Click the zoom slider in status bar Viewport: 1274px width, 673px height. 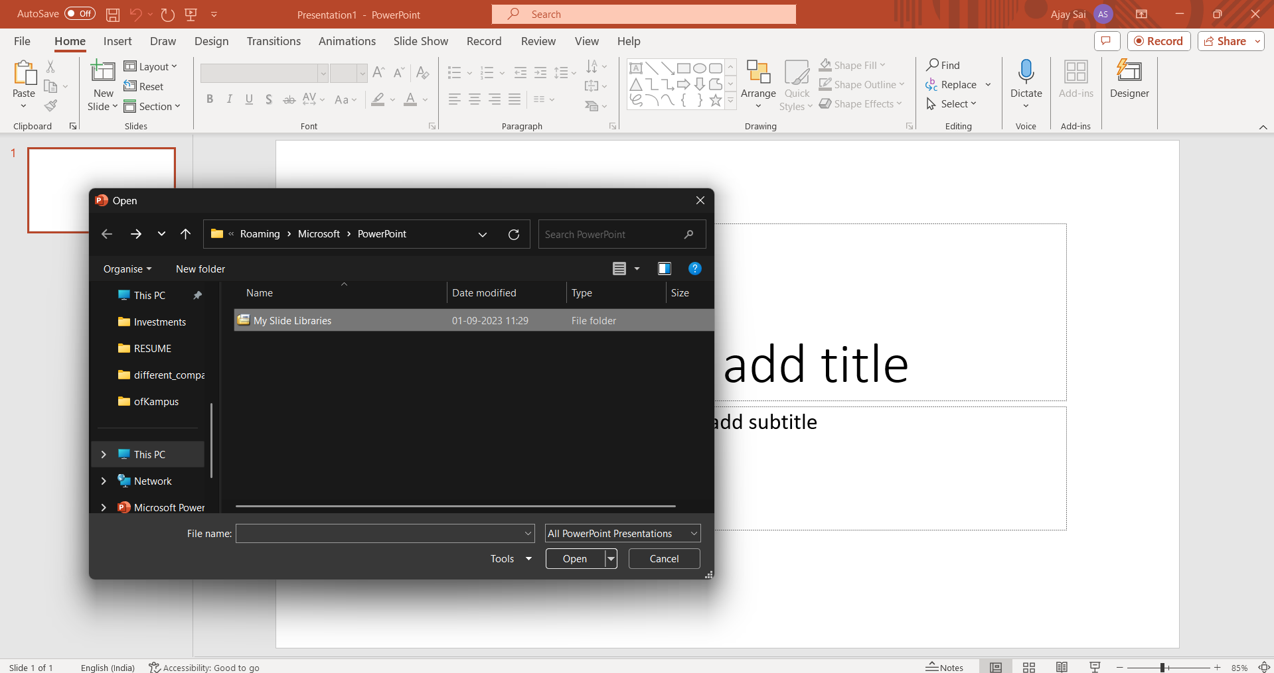coord(1162,668)
